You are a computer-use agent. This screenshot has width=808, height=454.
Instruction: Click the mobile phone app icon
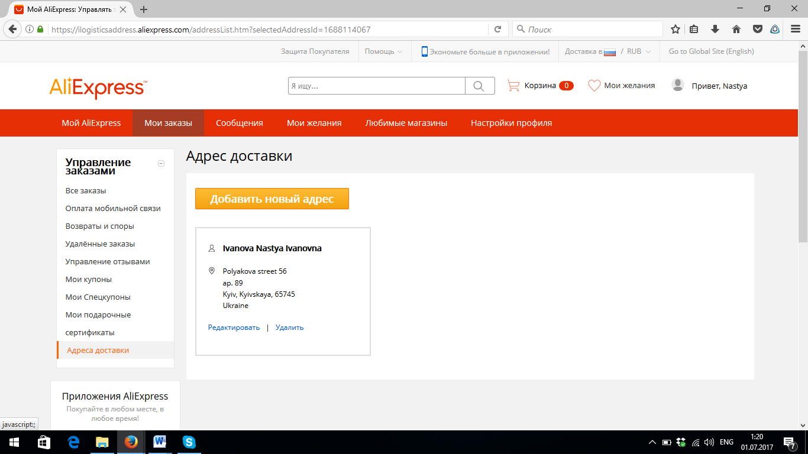click(424, 51)
